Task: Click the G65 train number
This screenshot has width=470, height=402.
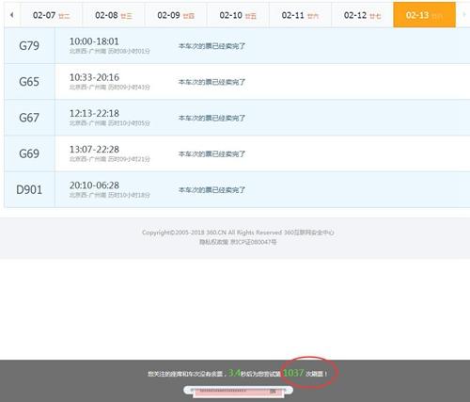Action: [29, 82]
